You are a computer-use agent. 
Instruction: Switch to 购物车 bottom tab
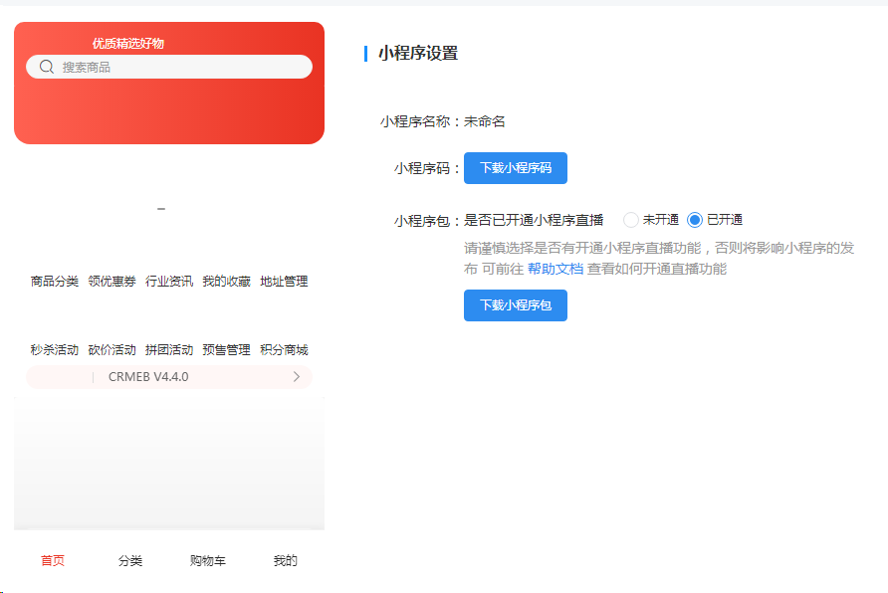tap(208, 561)
